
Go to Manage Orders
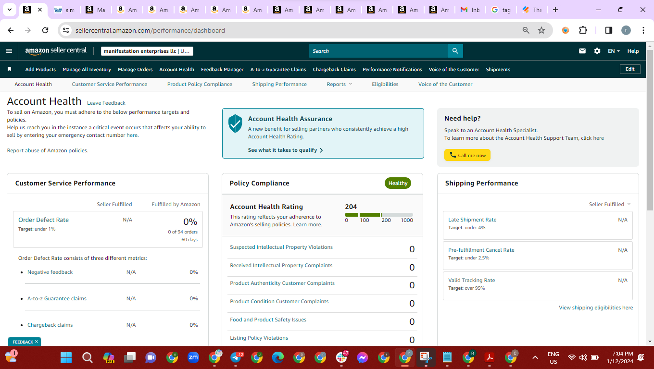coord(135,69)
